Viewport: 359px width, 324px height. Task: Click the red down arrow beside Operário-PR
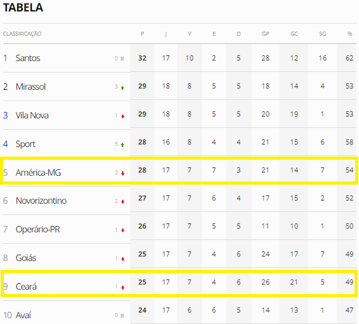(123, 230)
